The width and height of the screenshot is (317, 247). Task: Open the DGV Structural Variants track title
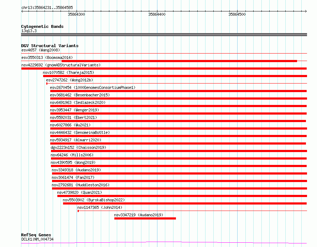pos(50,46)
